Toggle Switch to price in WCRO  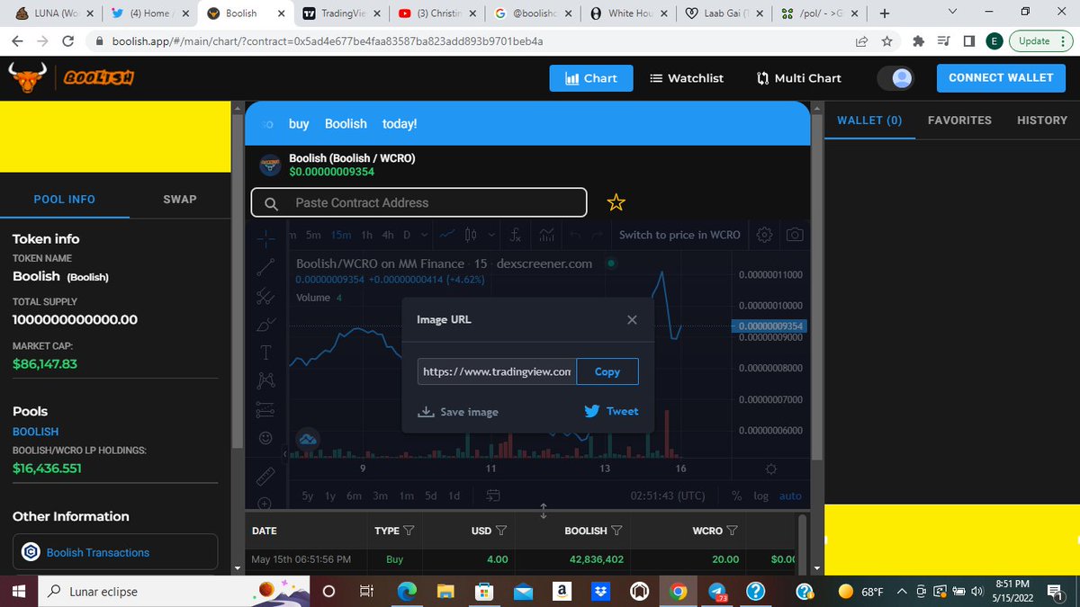[679, 235]
